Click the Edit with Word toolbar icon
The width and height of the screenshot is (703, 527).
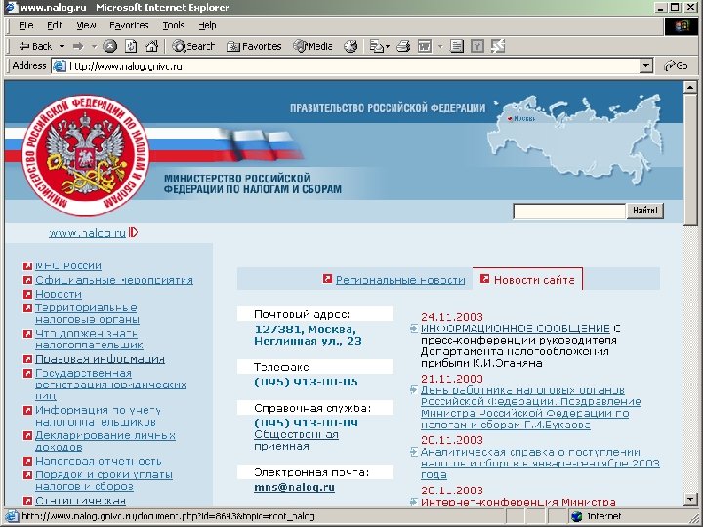(424, 46)
